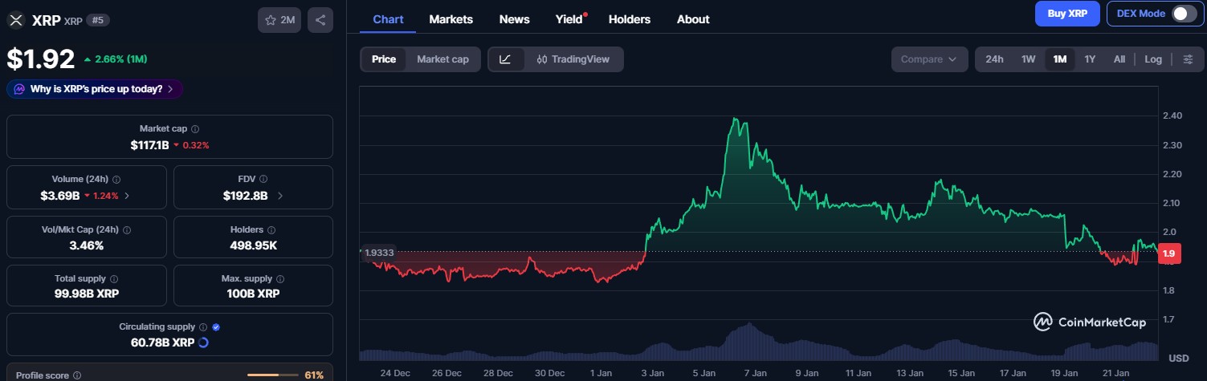The width and height of the screenshot is (1207, 381).
Task: Click the USD currency label
Action: coord(1179,358)
